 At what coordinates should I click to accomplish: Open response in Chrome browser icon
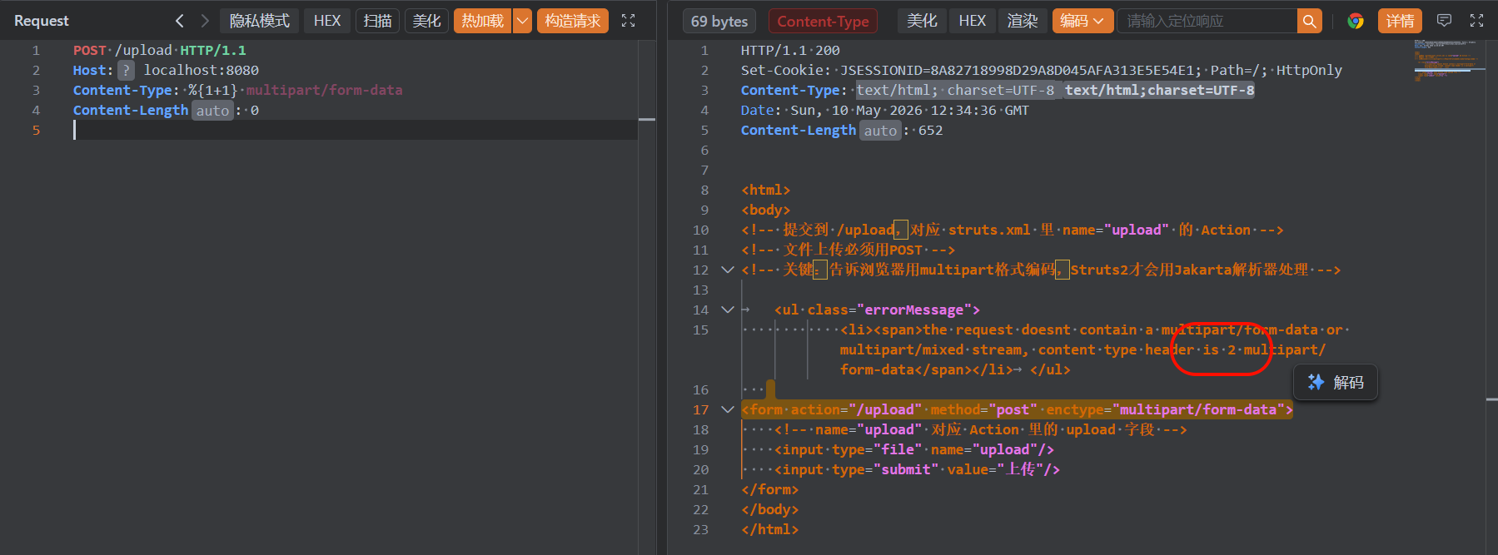click(1356, 21)
